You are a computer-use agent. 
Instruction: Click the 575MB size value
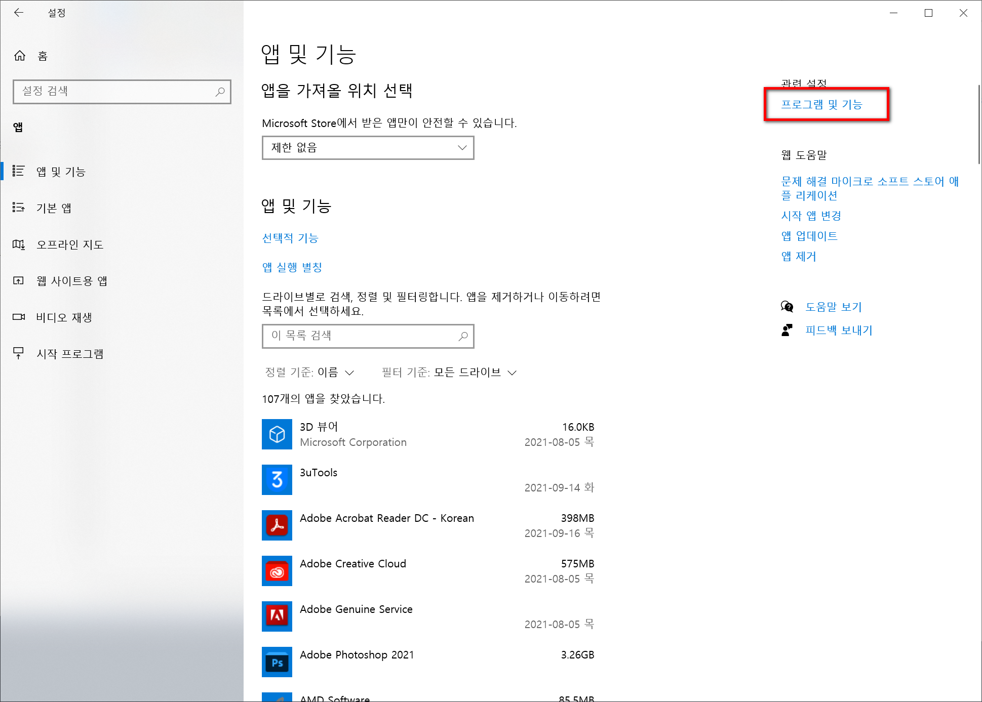click(577, 563)
